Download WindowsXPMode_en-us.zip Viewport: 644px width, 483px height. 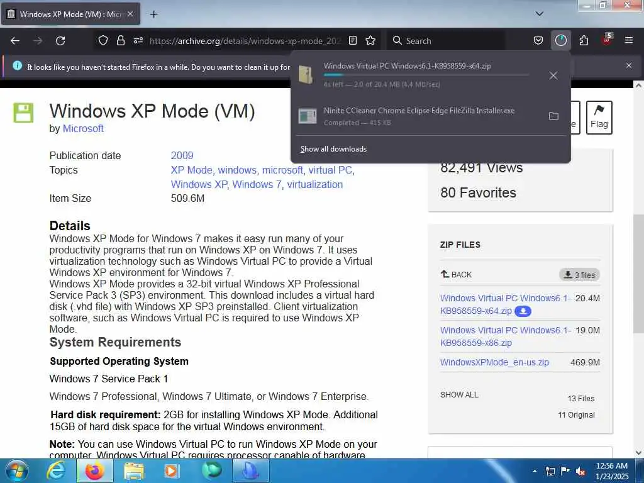click(x=494, y=362)
